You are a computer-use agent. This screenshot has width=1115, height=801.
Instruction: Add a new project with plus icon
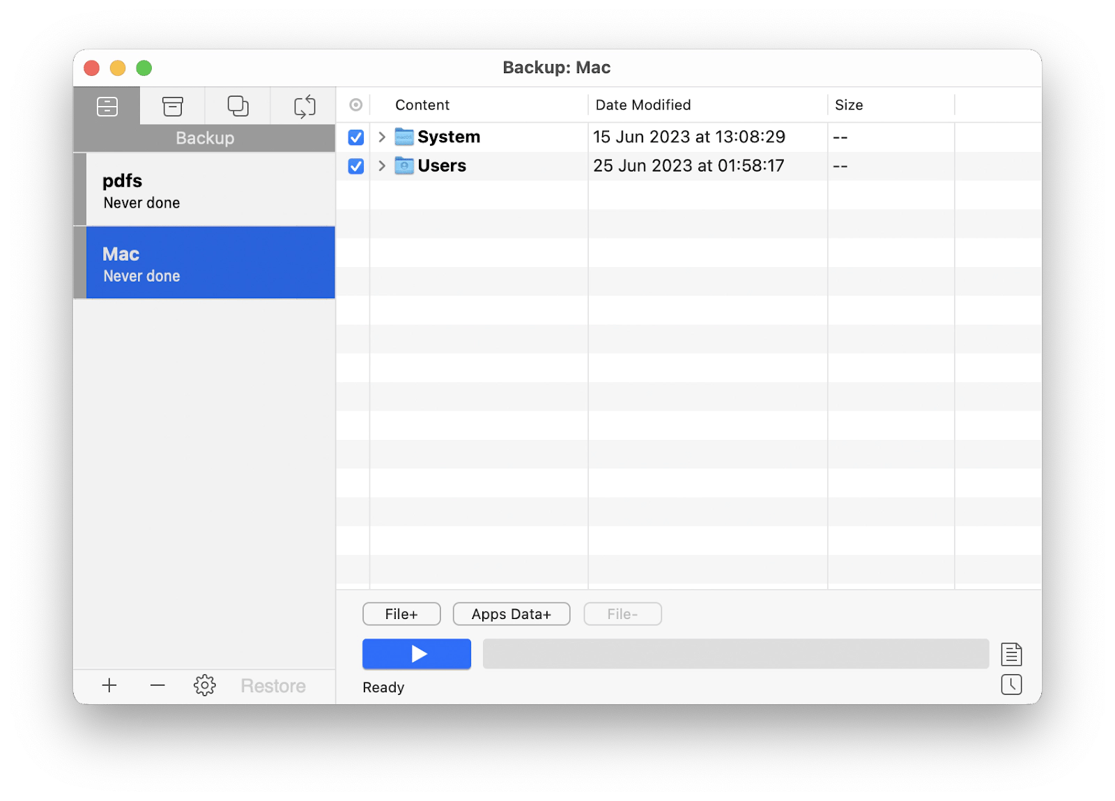pyautogui.click(x=109, y=686)
